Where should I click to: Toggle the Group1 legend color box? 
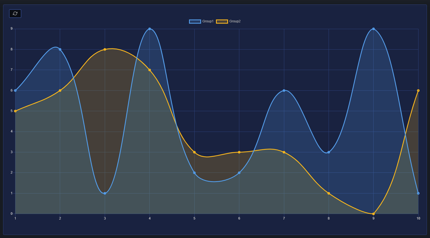(195, 21)
